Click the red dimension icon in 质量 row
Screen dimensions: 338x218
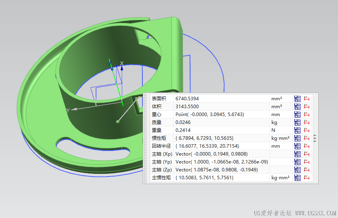(306, 122)
